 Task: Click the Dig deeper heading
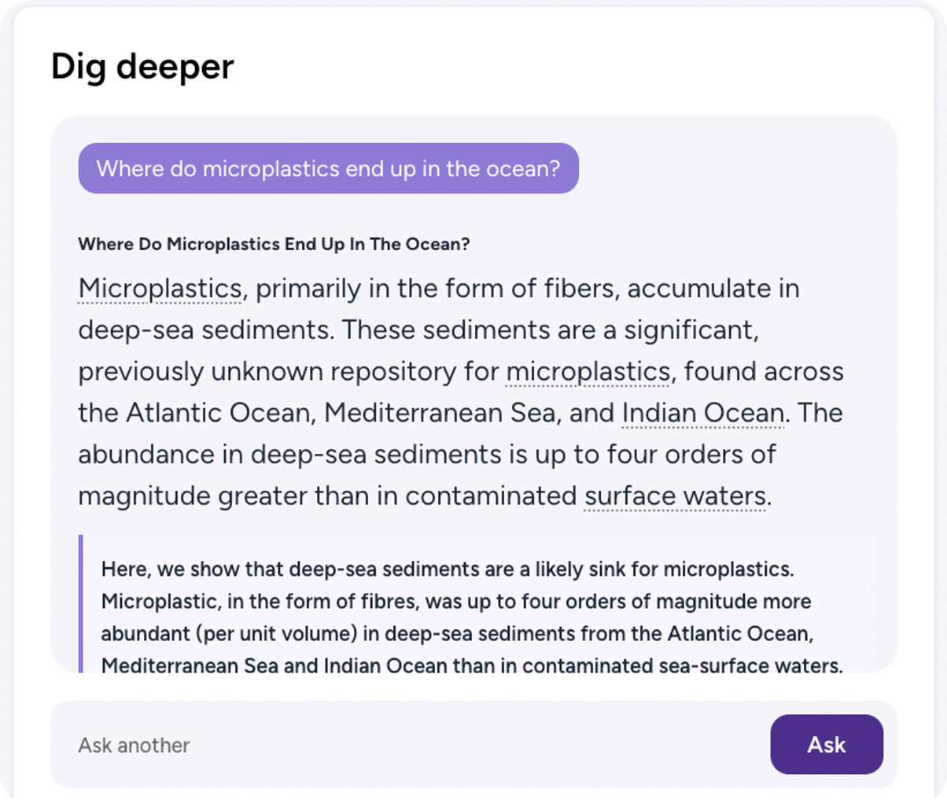point(142,67)
